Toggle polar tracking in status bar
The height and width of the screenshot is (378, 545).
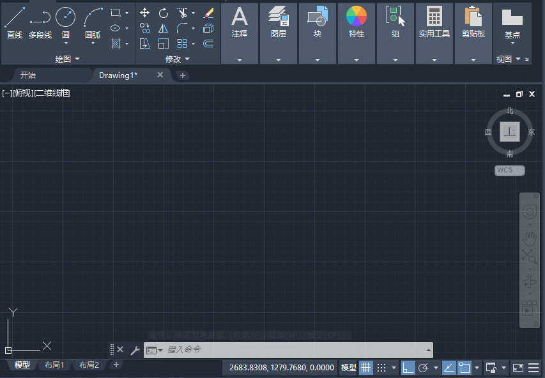click(423, 368)
